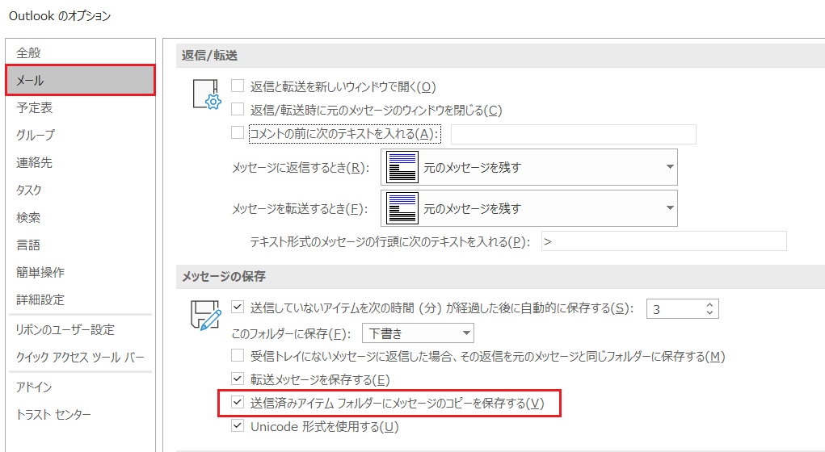Click the Outlook のオプション window title
The image size is (825, 452).
click(60, 16)
